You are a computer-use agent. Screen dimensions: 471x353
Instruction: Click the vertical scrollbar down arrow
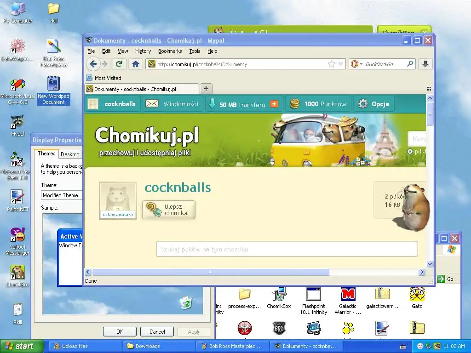[x=430, y=264]
